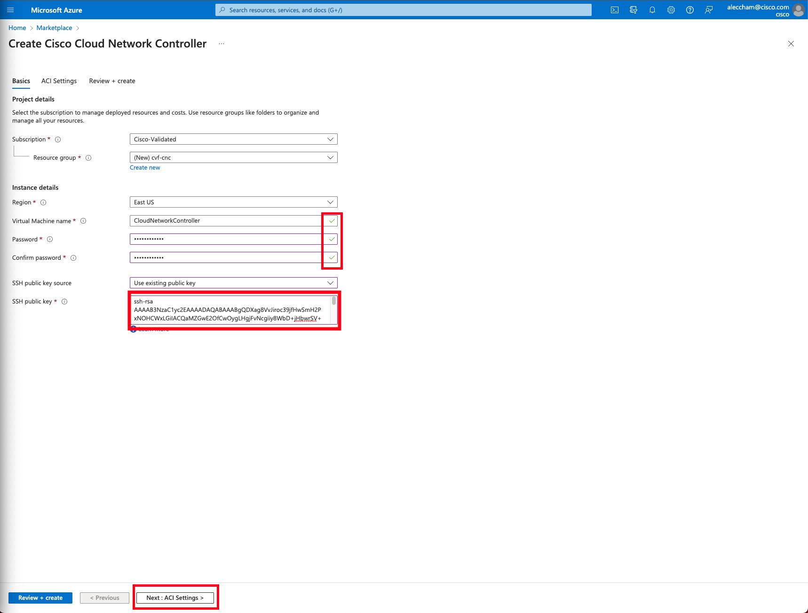Click the search magnifier icon in the top bar
Viewport: 808px width, 613px height.
[x=222, y=10]
